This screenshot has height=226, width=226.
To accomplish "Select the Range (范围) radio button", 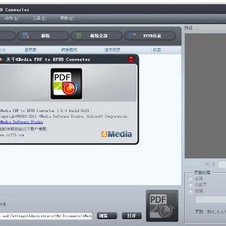I will [x=191, y=191].
